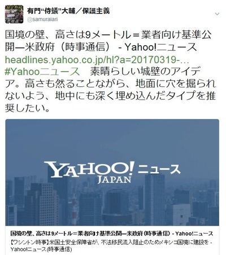Click tweet text 開一米政府（時事通信）- Yahoo!ニュース
Viewport: 226px width, 255px height.
[x=101, y=47]
